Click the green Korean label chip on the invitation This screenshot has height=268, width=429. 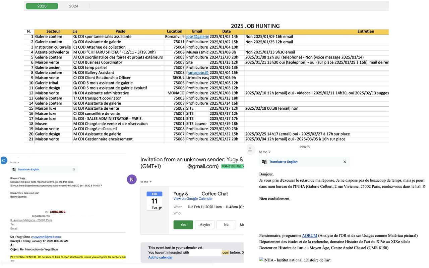pyautogui.click(x=232, y=166)
